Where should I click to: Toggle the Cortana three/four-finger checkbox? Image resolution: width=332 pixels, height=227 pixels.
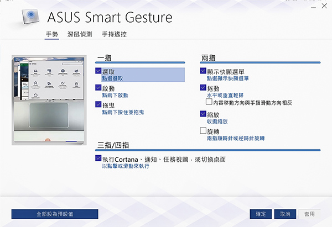(x=98, y=158)
